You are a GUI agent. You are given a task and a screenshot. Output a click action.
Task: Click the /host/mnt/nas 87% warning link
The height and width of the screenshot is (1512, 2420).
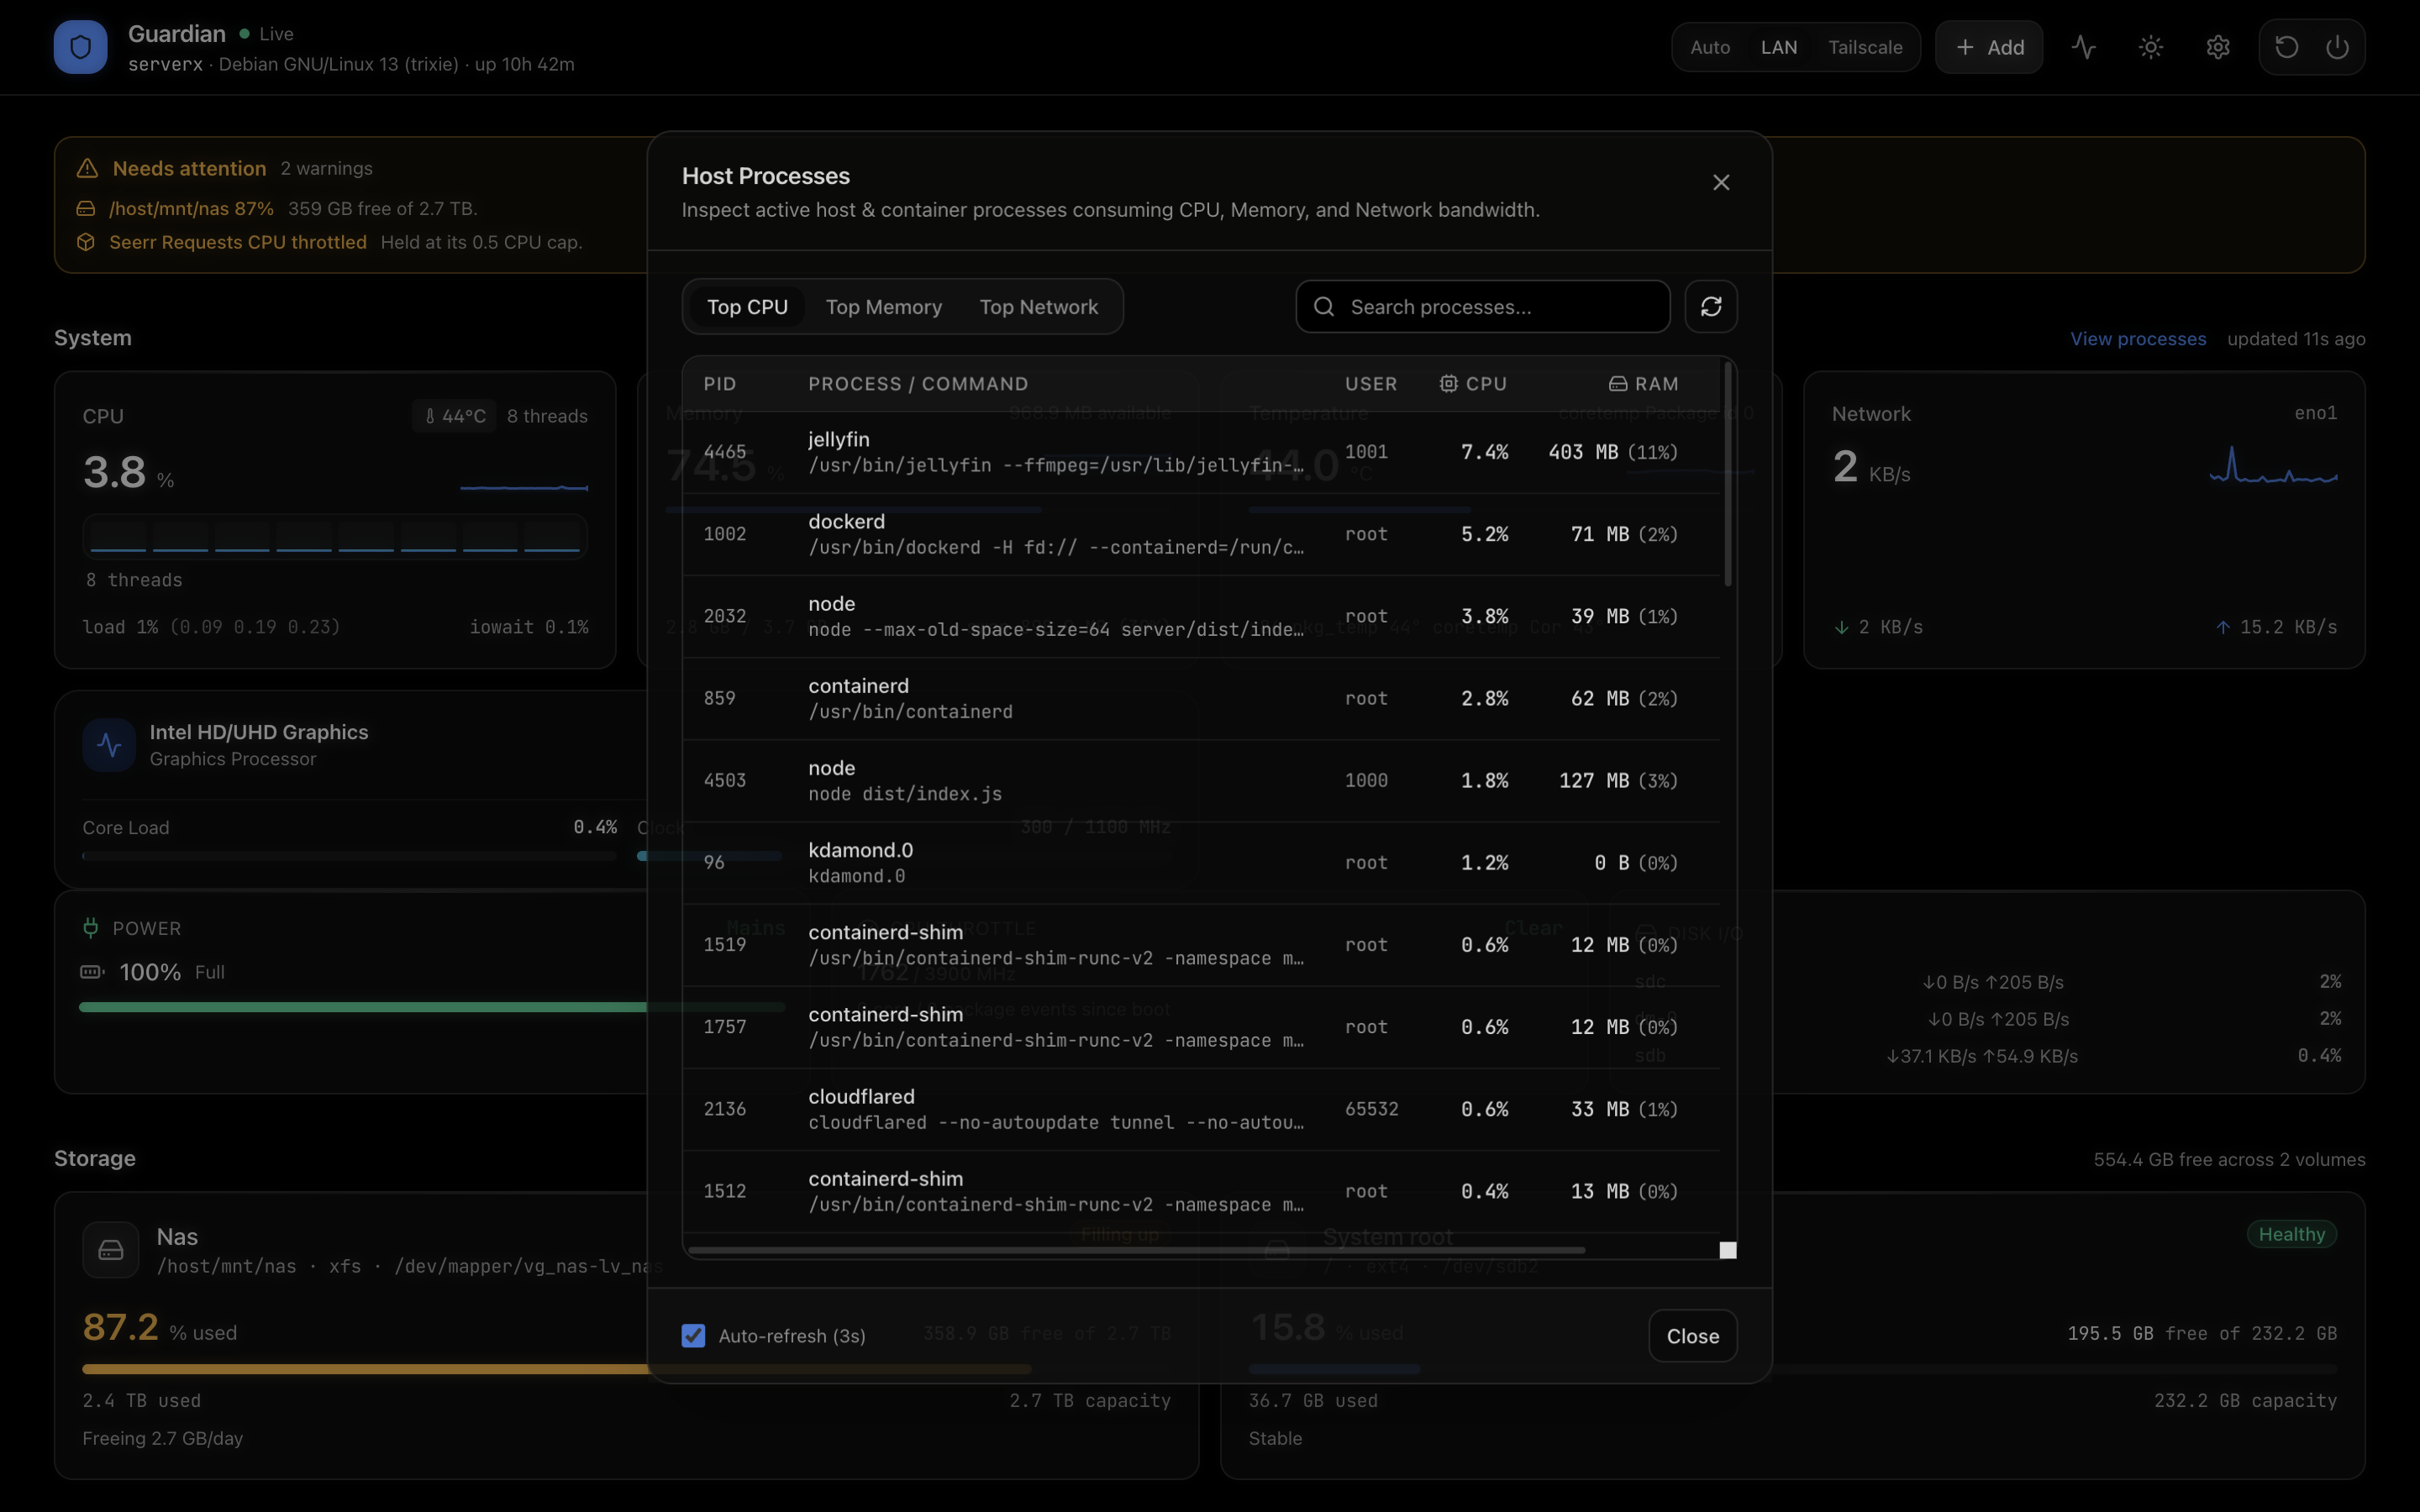point(191,208)
